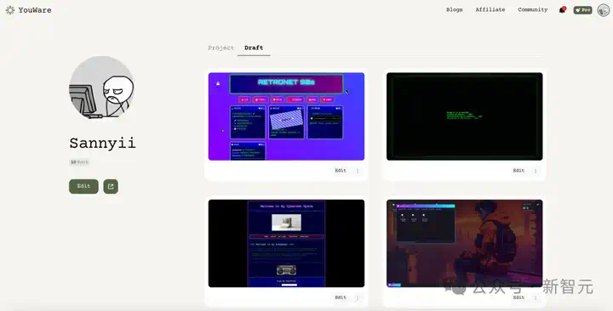
Task: Select the Draft tab
Action: 254,48
